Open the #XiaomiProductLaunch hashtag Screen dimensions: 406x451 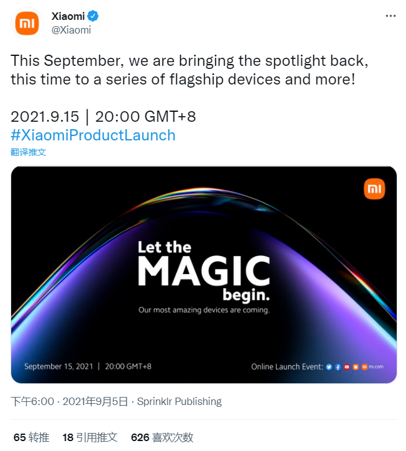(93, 135)
